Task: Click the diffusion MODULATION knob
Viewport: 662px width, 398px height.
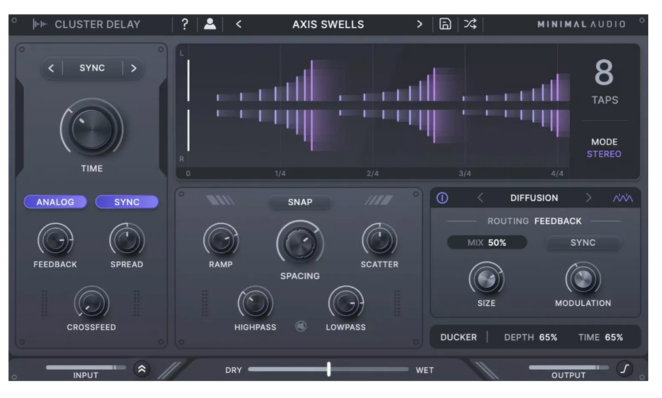Action: coord(583,278)
